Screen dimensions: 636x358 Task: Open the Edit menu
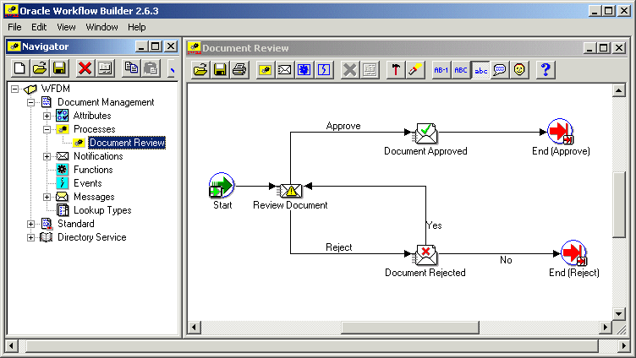pyautogui.click(x=39, y=27)
